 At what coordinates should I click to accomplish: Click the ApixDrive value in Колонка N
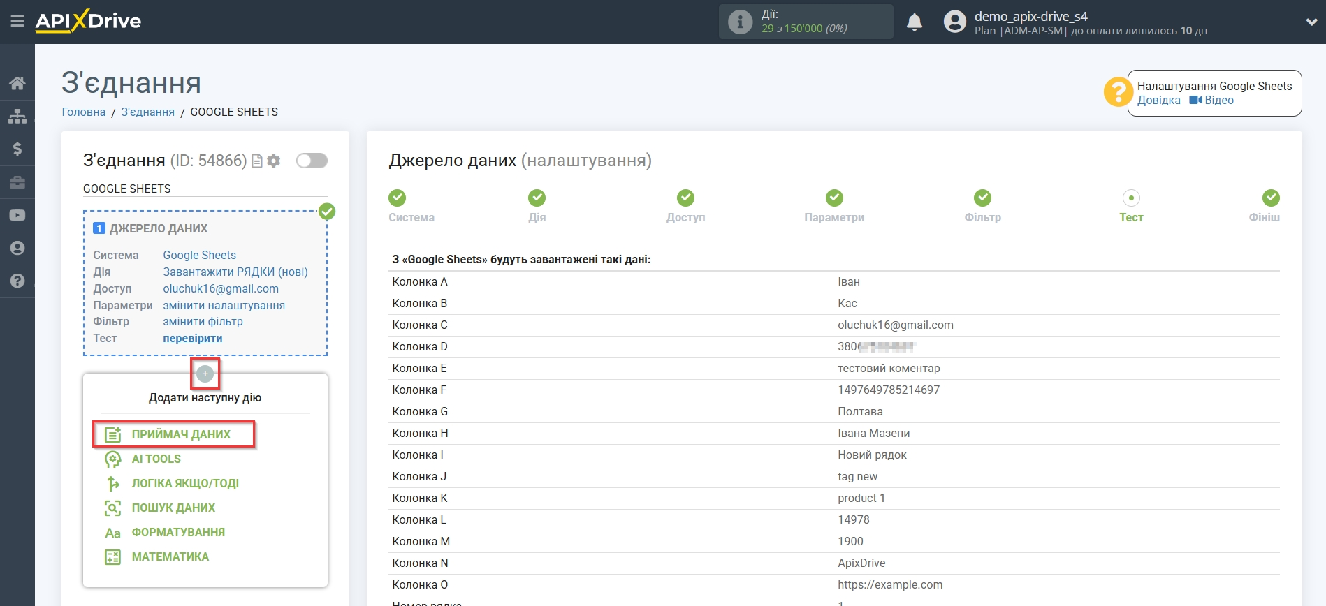click(861, 563)
